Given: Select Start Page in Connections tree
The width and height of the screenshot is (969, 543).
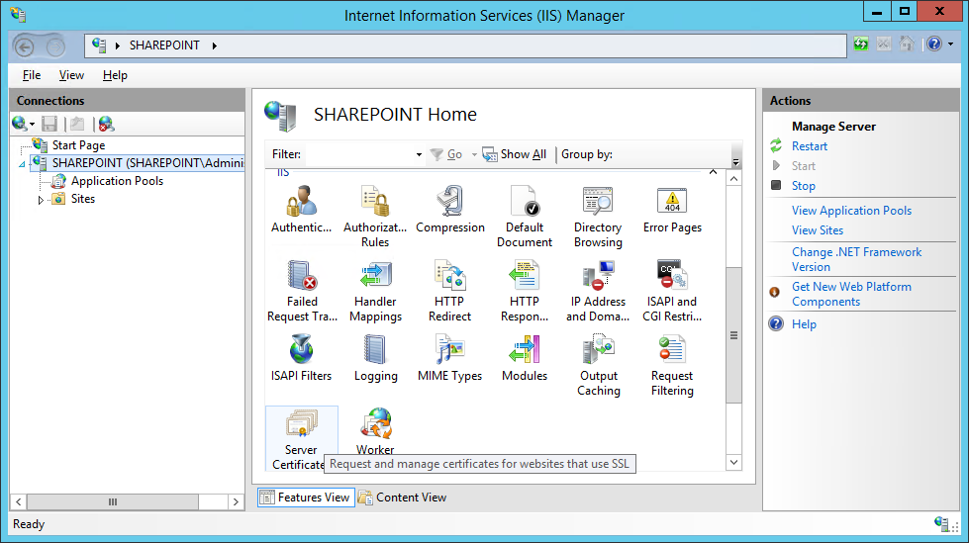Looking at the screenshot, I should (78, 145).
